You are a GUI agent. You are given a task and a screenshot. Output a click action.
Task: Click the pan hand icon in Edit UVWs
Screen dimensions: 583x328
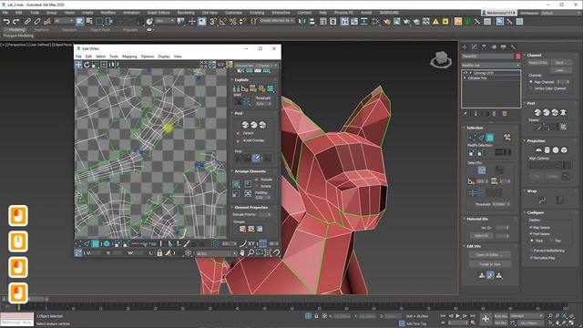pyautogui.click(x=242, y=253)
